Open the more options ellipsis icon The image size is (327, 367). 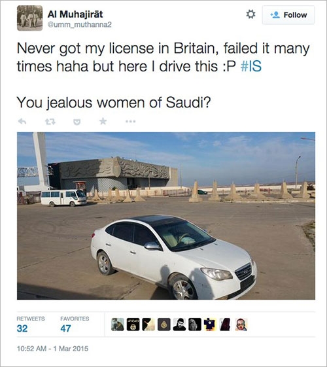(130, 122)
